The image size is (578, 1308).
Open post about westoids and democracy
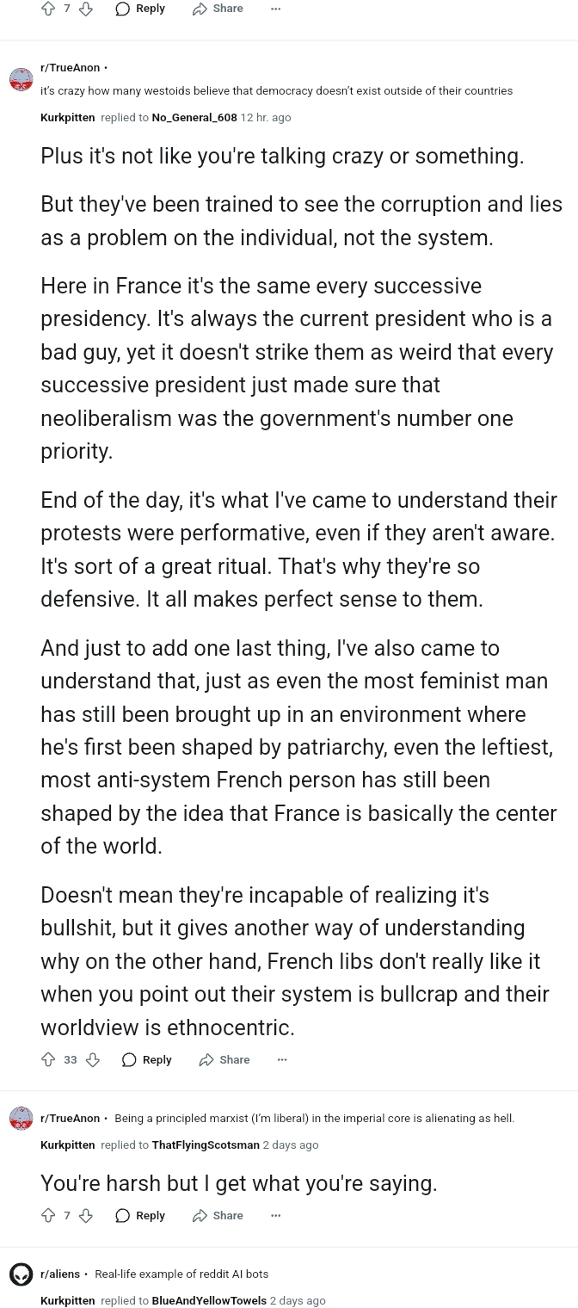point(276,90)
